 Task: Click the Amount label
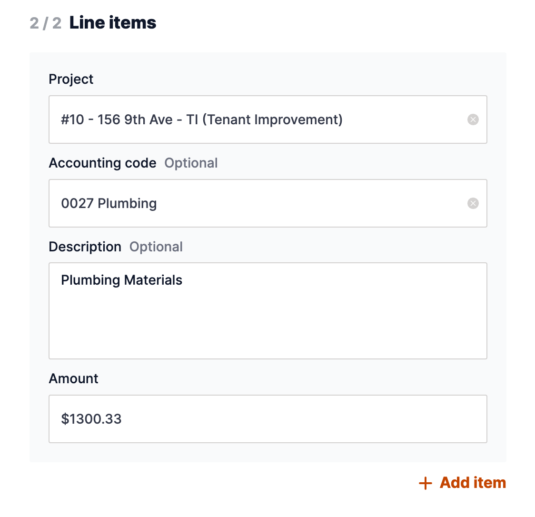click(73, 378)
